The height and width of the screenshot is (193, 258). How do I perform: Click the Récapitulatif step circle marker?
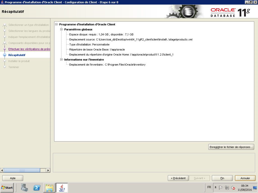5,55
